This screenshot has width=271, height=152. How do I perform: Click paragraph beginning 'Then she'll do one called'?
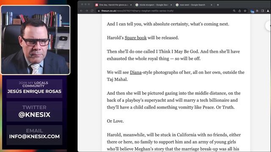[x=173, y=55]
